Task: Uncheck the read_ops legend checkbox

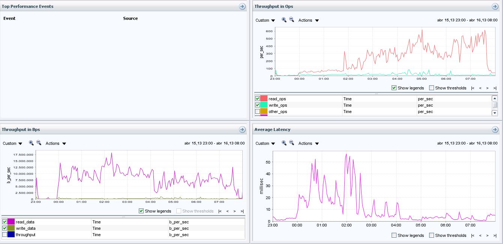Action: pos(258,99)
